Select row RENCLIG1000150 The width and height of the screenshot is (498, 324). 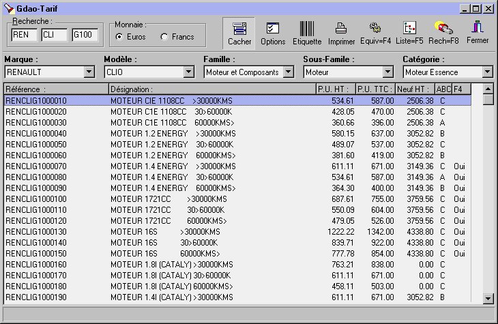(x=237, y=254)
